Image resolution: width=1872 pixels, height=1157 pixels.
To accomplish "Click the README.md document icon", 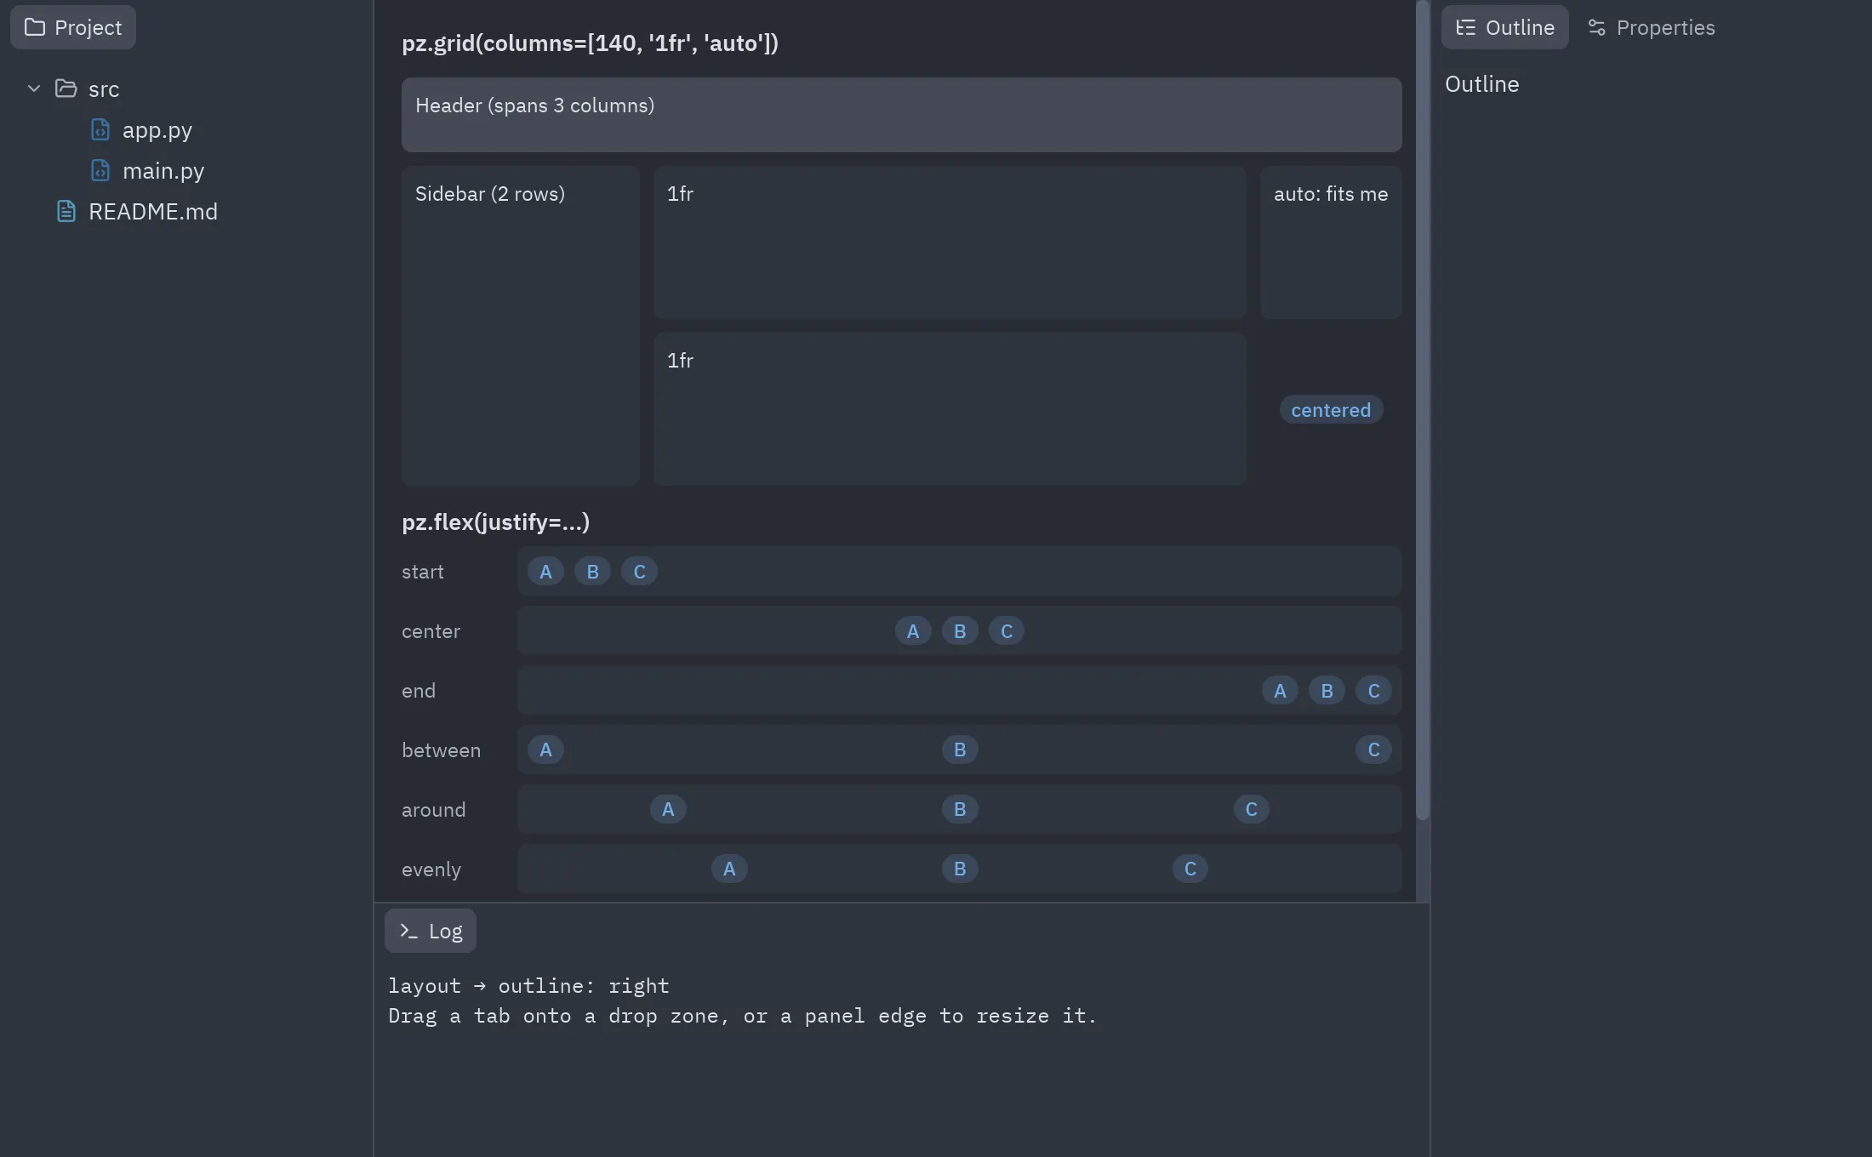I will [66, 211].
